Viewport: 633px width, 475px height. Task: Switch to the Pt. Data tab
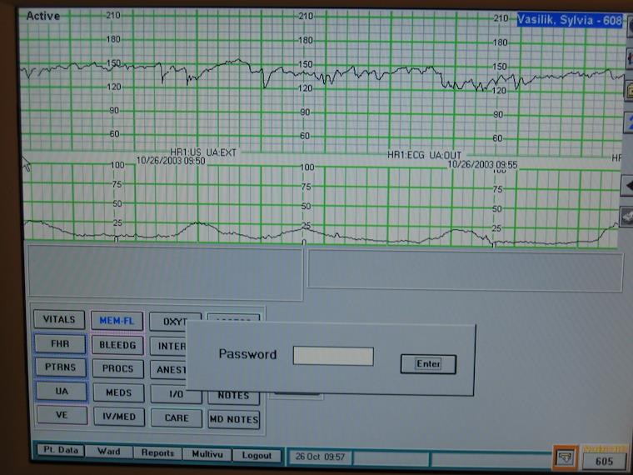coord(60,451)
